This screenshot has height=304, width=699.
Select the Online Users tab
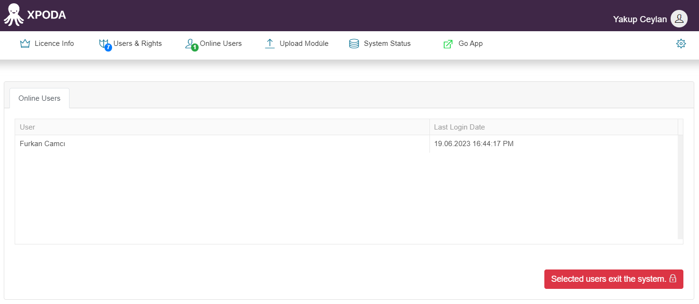coord(39,98)
